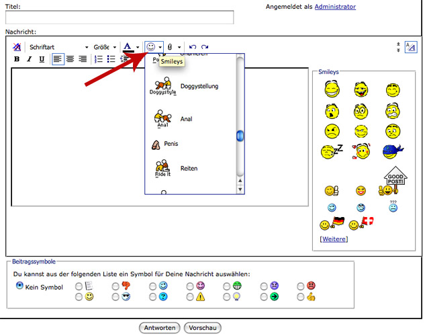Center-align the message text
Image resolution: width=425 pixels, height=336 pixels.
[70, 59]
